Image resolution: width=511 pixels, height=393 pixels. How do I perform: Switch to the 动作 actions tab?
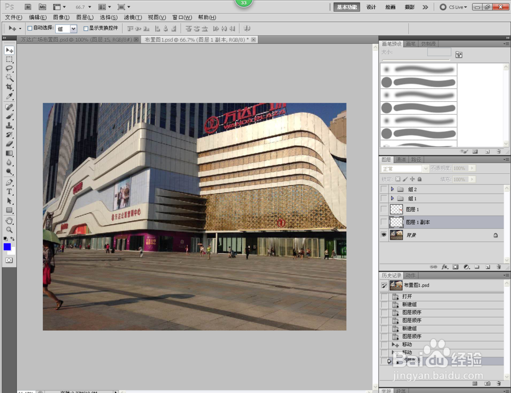click(410, 275)
